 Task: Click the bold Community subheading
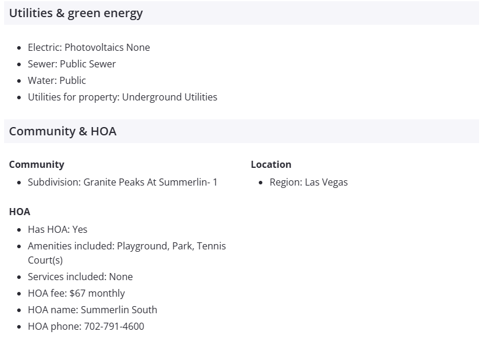tap(37, 164)
